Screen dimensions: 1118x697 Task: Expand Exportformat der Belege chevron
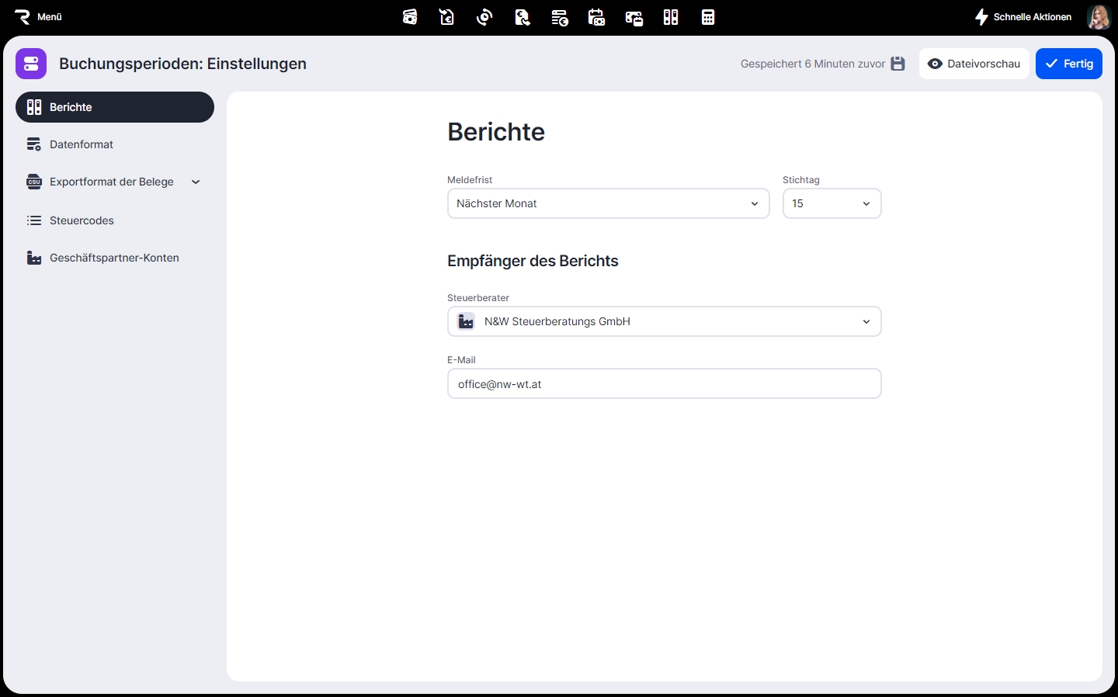196,182
